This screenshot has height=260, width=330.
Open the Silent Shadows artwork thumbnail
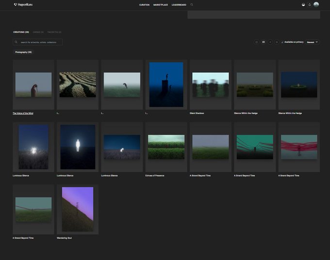(211, 85)
